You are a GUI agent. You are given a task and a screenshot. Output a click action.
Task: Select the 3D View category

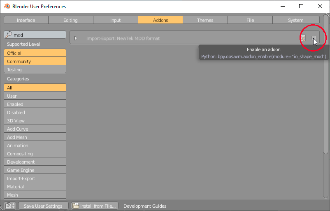[35, 121]
